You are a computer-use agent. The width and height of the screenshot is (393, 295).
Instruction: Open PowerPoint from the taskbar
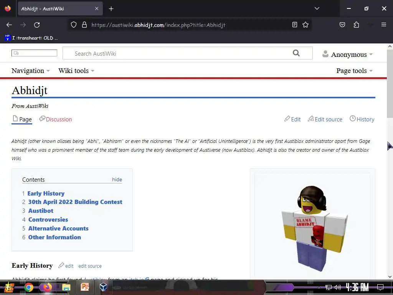coord(85,287)
